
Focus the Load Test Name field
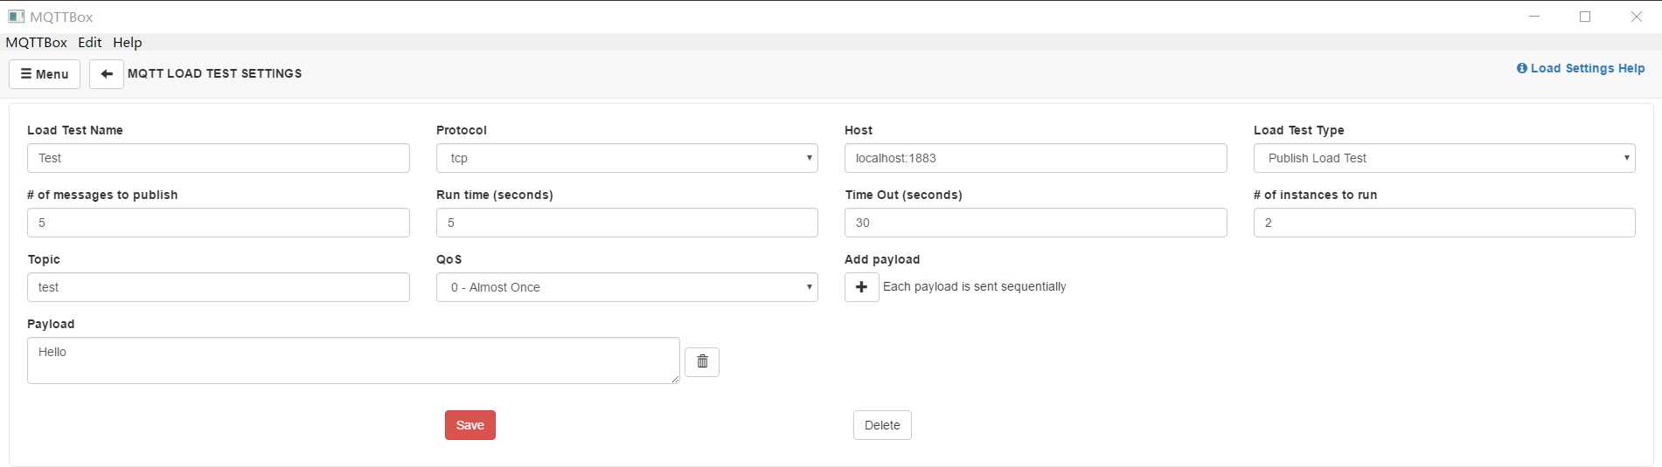point(219,158)
